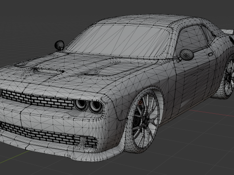The height and width of the screenshot is (175, 234).
Task: Select the rear wheel of the car
Action: tap(229, 77)
